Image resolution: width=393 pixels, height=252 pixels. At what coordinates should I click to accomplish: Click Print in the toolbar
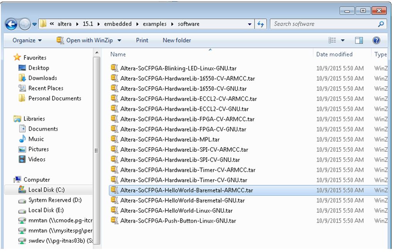point(142,40)
